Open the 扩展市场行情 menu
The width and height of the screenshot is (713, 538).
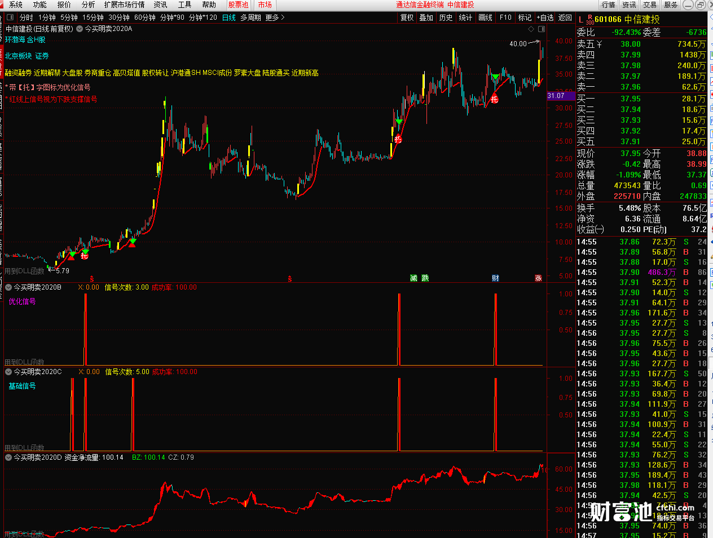coord(125,5)
